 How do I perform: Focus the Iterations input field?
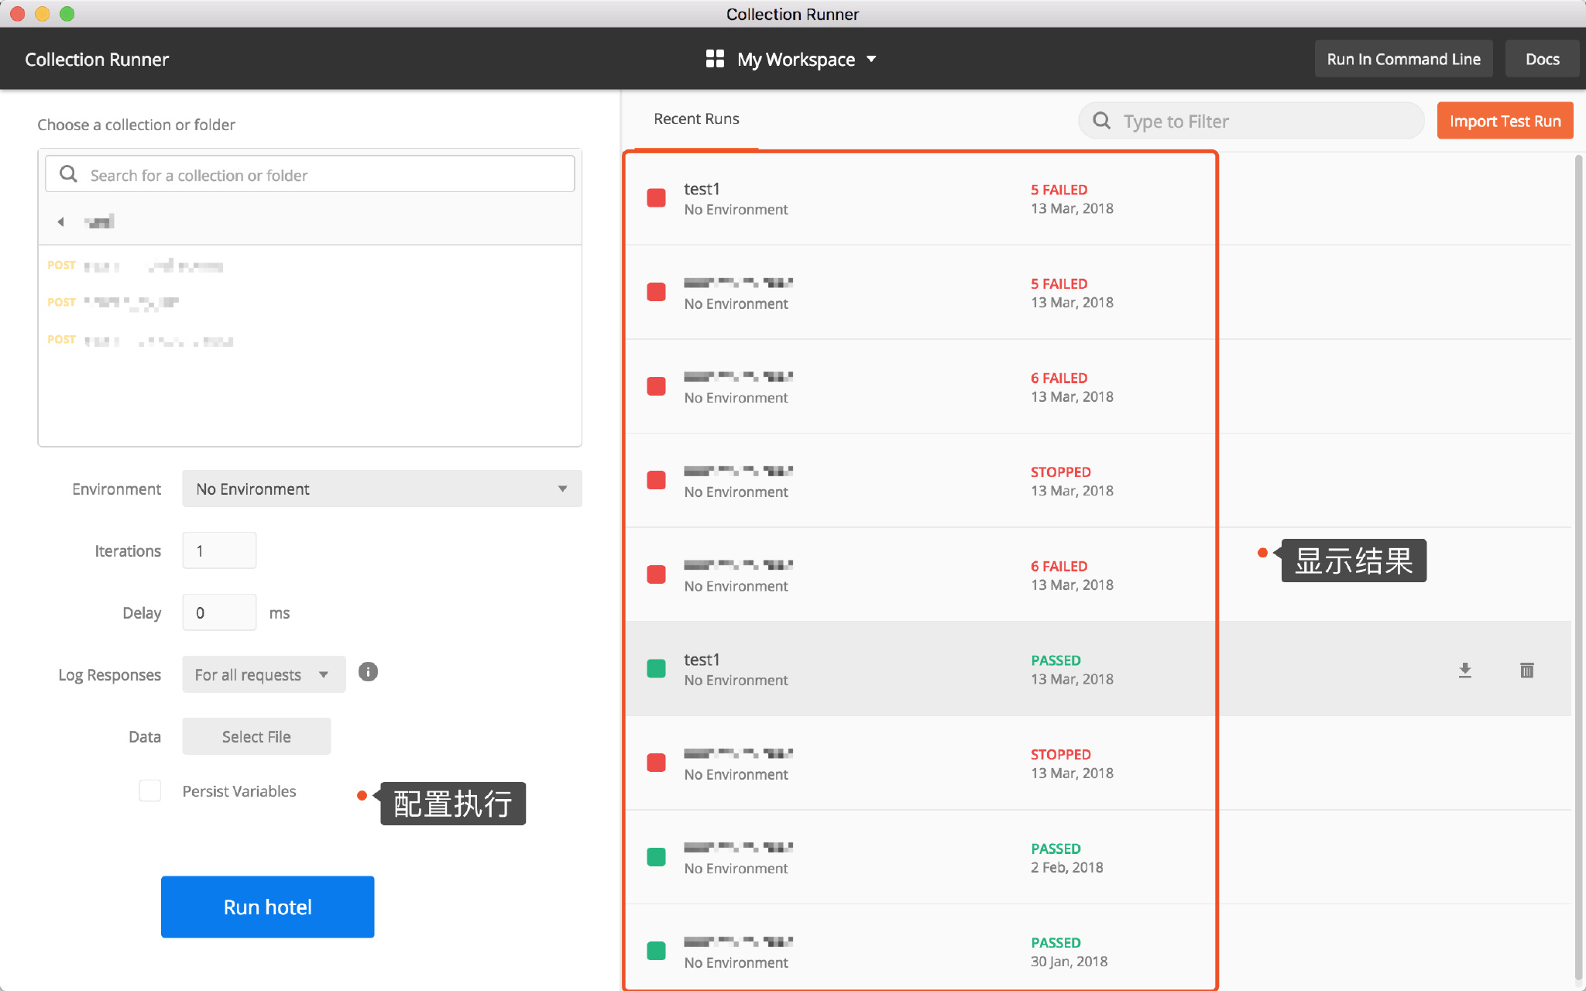coord(219,550)
